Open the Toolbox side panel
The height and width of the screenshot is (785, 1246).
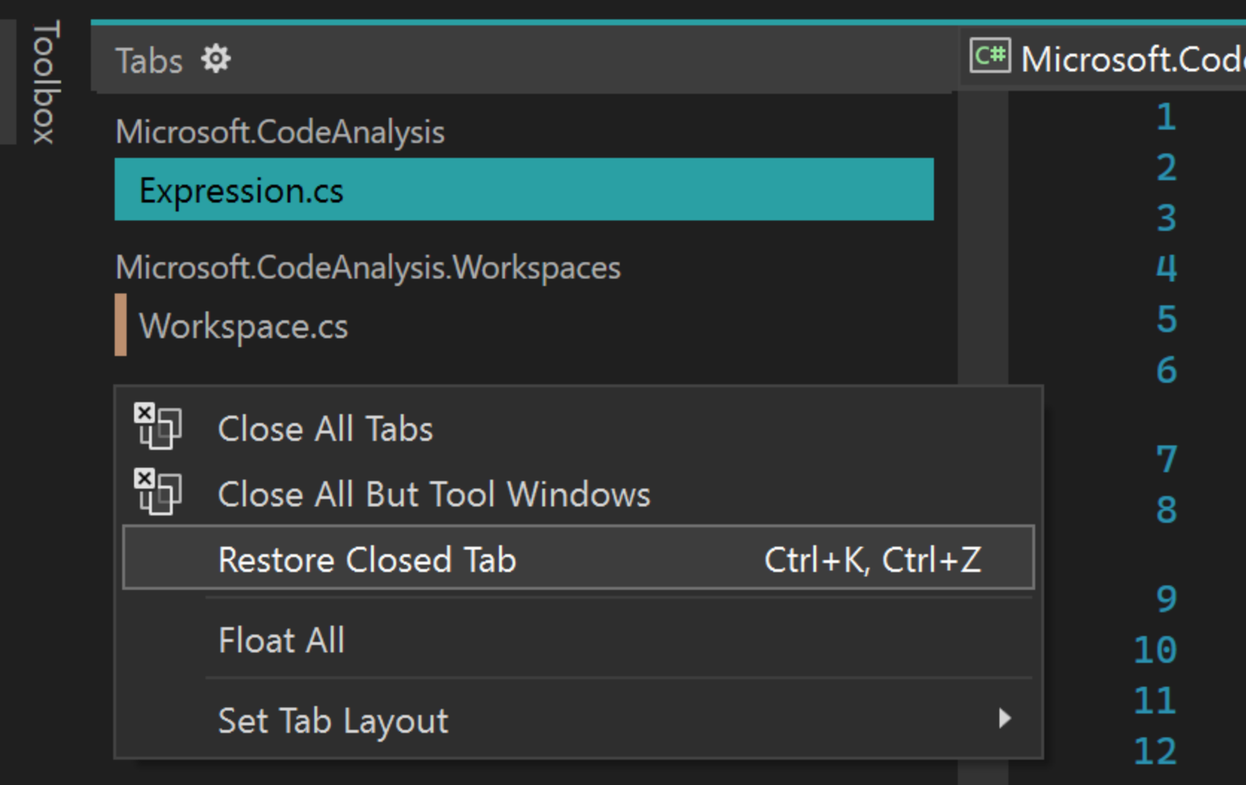coord(45,82)
